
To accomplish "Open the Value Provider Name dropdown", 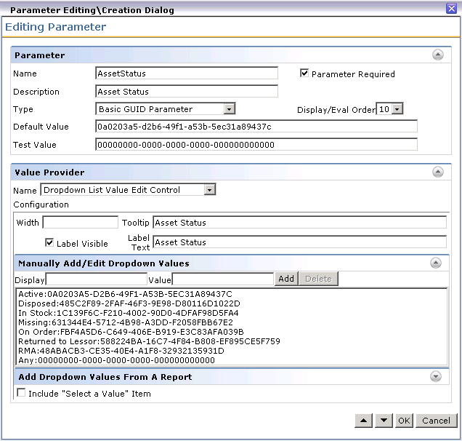I will click(210, 190).
